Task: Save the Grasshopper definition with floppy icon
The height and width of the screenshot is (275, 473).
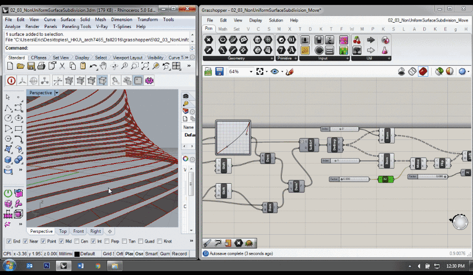Action: (x=219, y=72)
